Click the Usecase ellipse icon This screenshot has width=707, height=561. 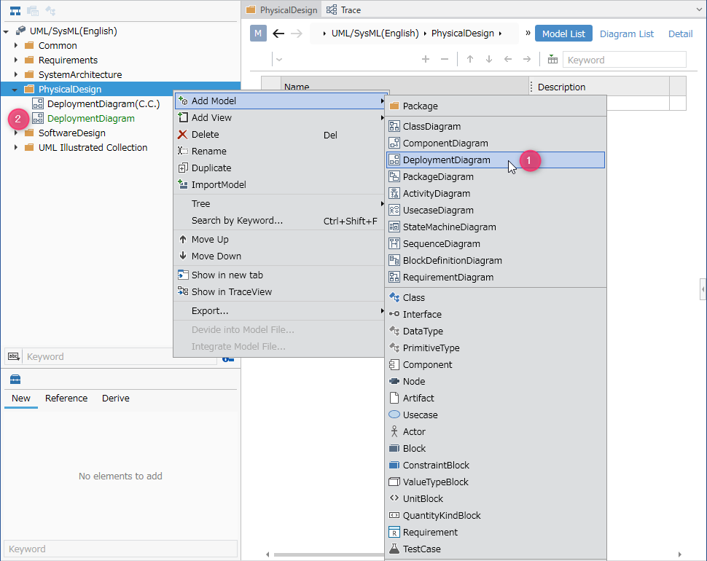[394, 415]
